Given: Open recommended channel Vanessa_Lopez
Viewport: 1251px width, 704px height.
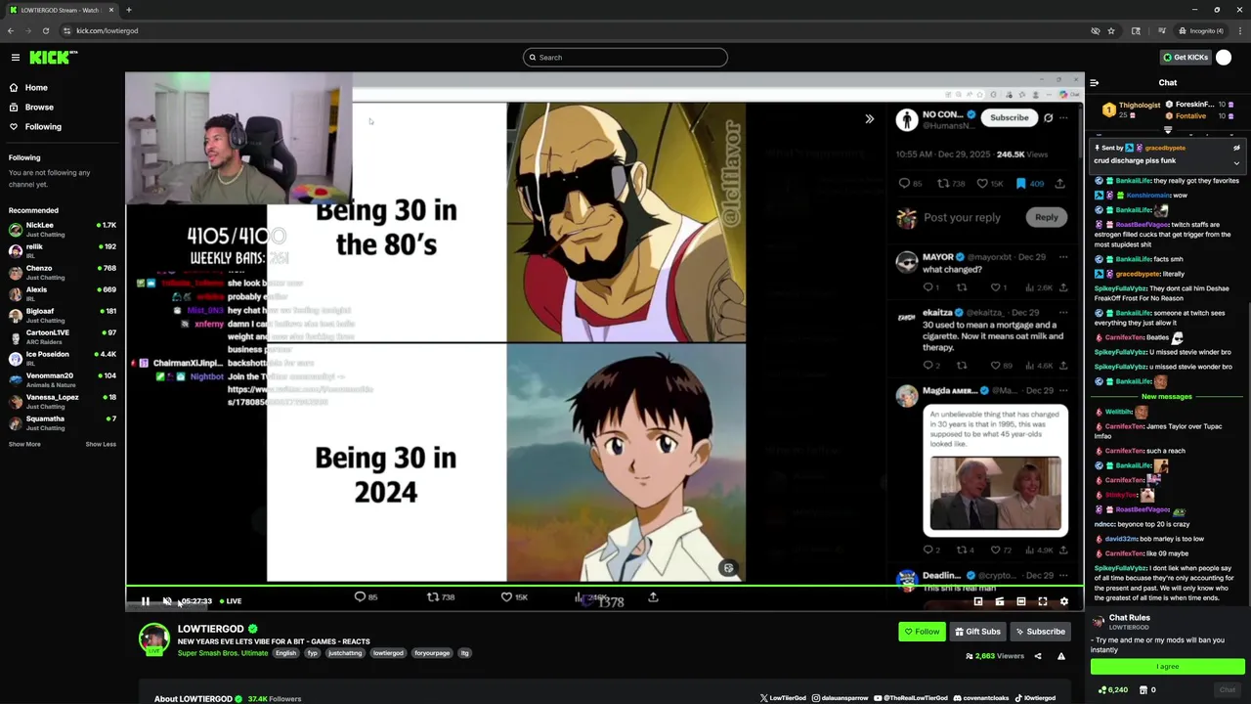Looking at the screenshot, I should [x=63, y=402].
